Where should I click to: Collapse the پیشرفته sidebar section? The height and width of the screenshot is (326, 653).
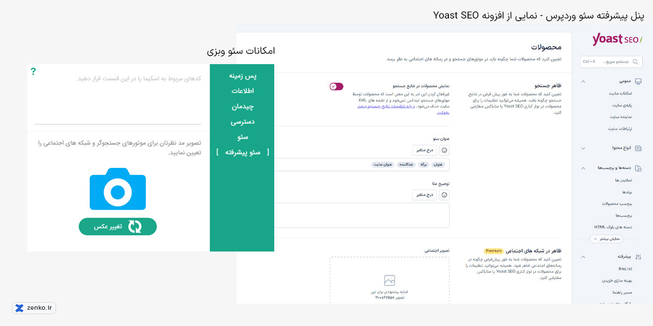tap(583, 256)
